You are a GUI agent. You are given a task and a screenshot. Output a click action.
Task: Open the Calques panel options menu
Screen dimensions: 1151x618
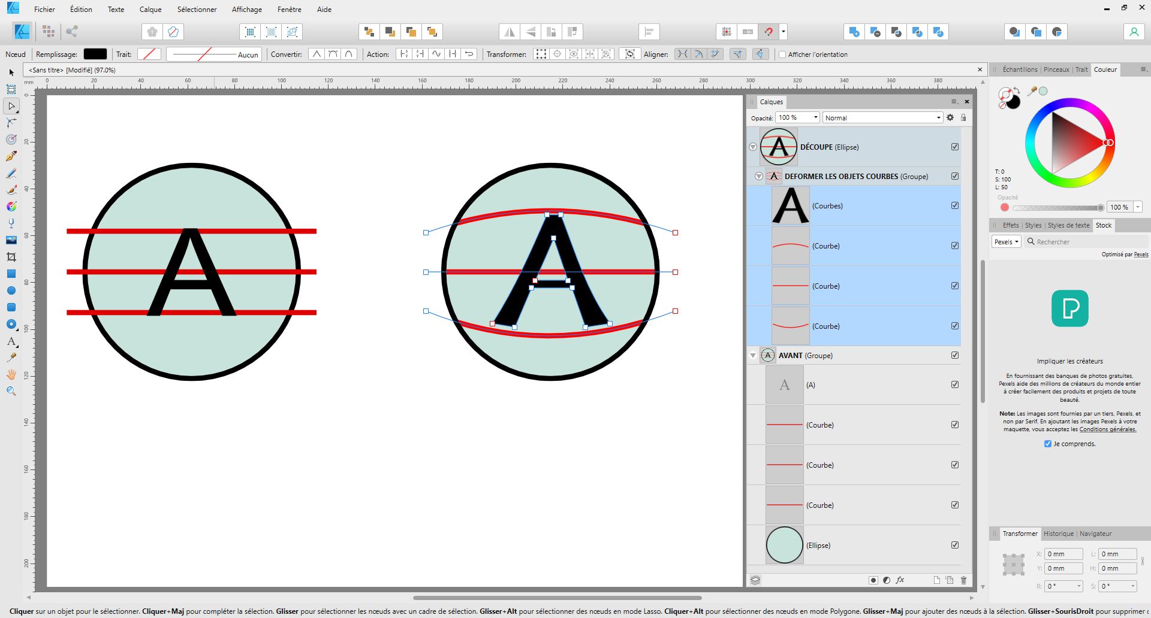tap(954, 102)
